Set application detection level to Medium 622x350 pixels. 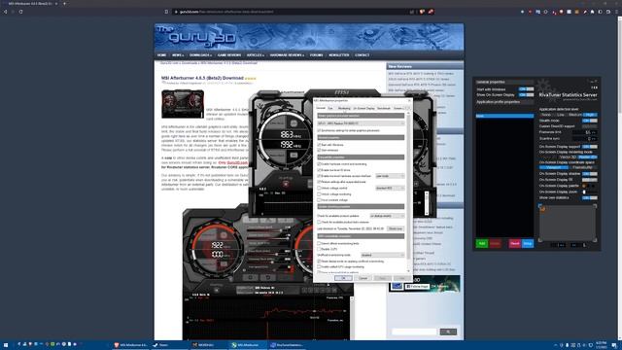(x=574, y=115)
